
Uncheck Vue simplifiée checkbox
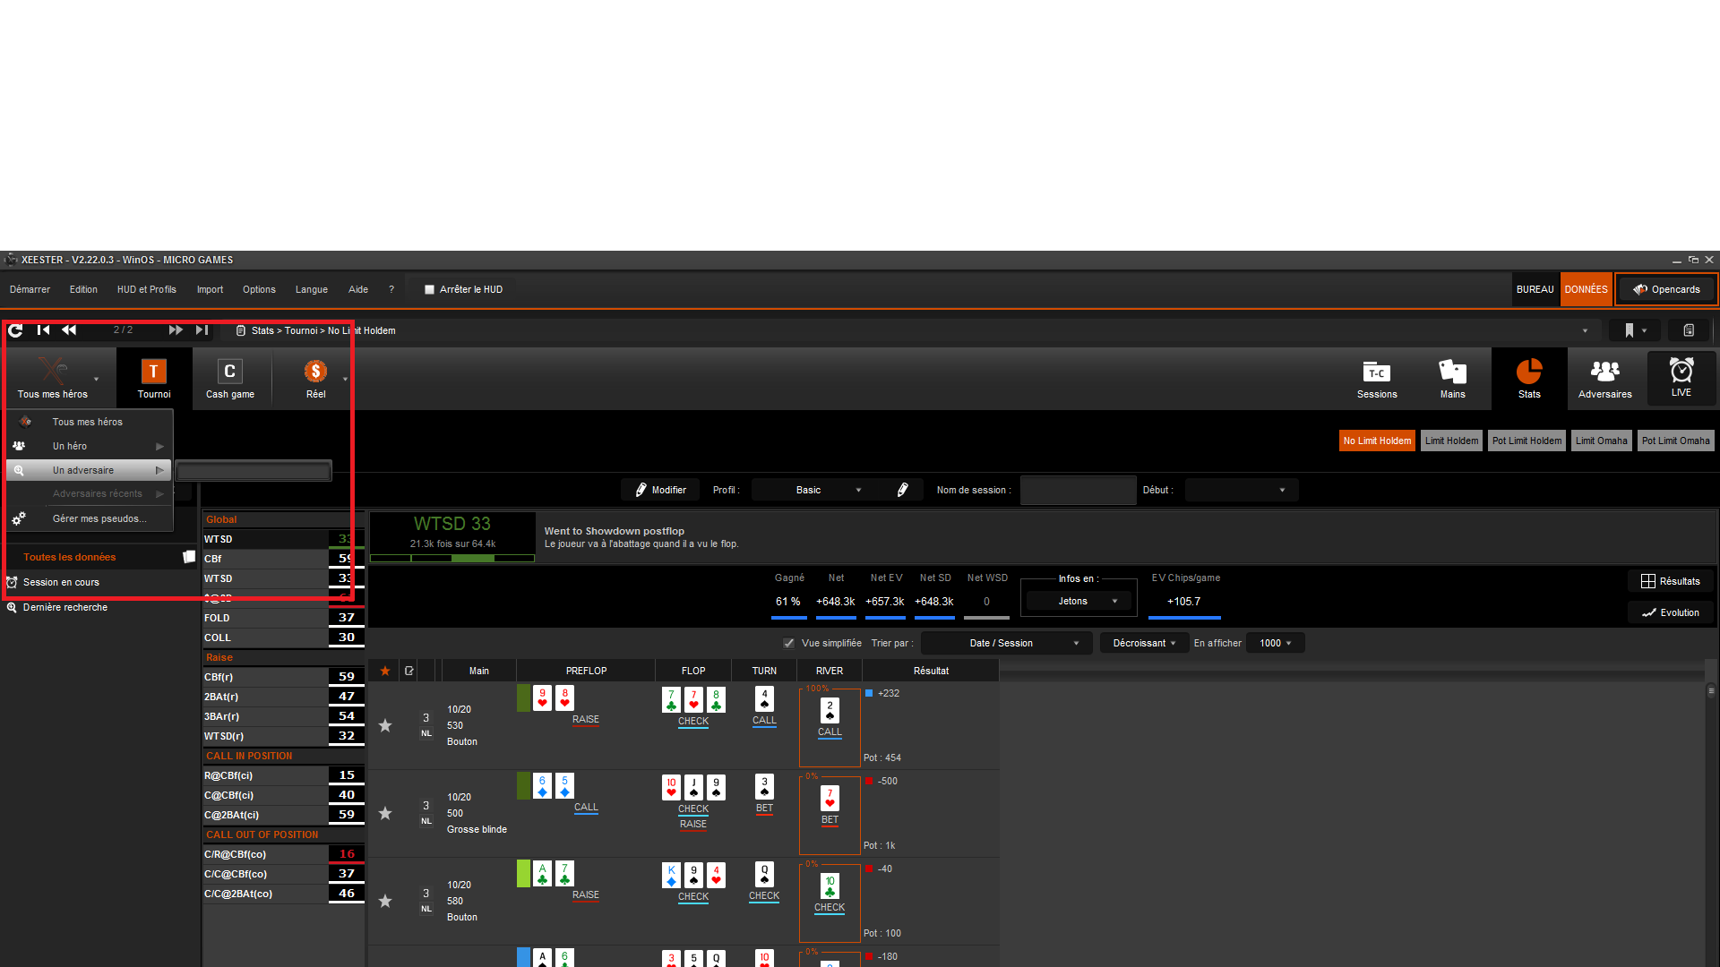(788, 643)
